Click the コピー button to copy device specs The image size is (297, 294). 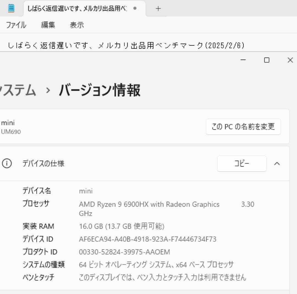point(242,163)
